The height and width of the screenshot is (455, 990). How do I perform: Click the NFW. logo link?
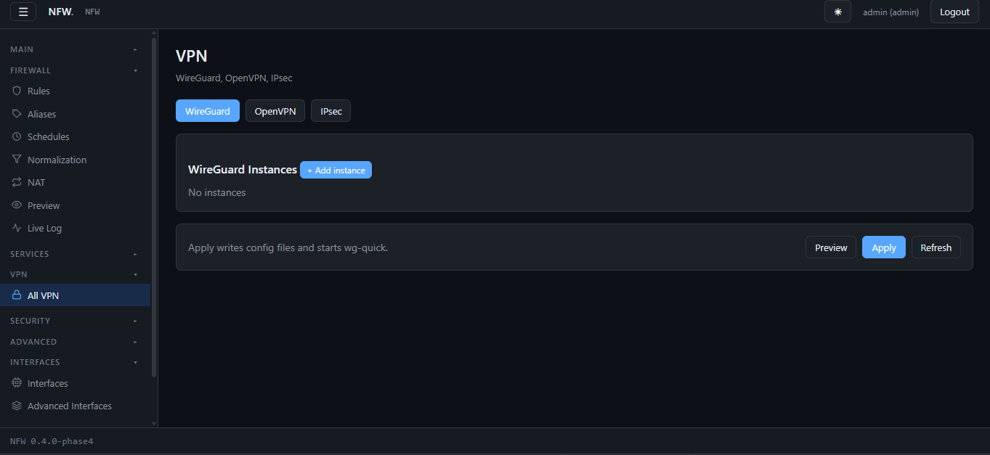tap(61, 12)
